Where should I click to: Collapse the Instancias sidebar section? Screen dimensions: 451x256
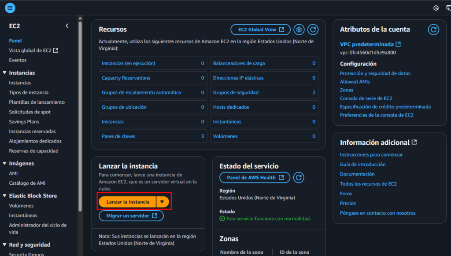pos(4,73)
